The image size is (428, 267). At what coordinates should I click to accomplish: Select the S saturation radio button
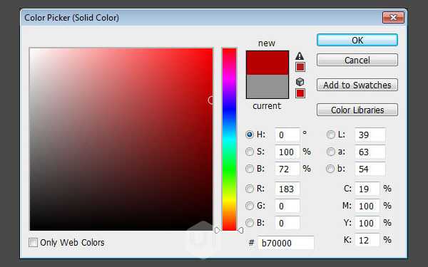point(250,152)
